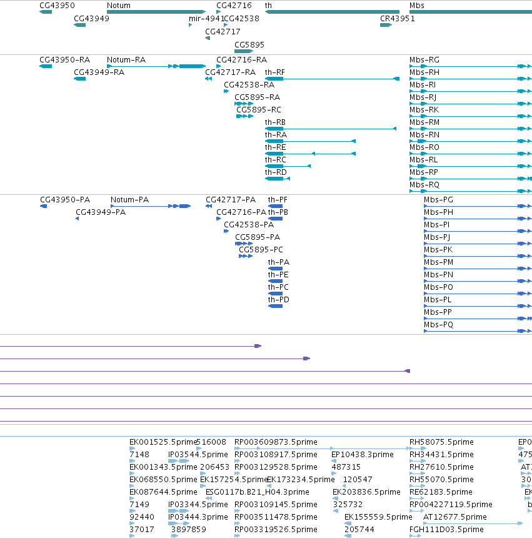
Task: Click the Mbs-RG transcript label
Action: 424,60
